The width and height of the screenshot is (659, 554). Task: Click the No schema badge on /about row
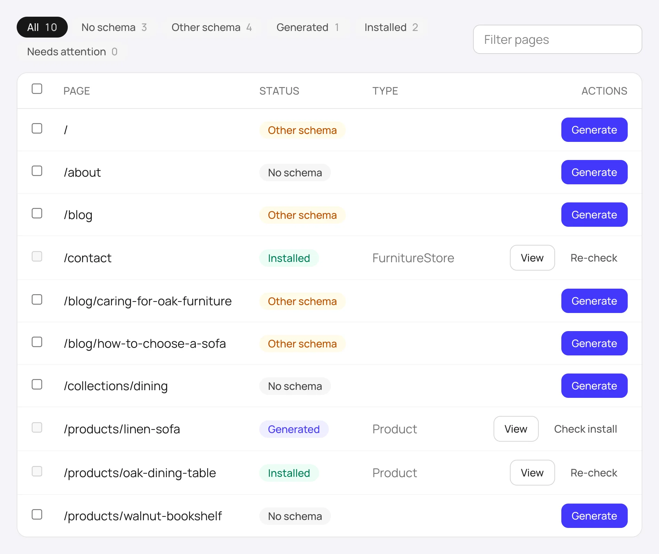tap(295, 172)
